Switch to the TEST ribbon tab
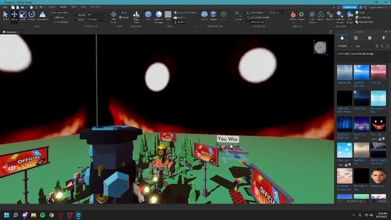 [74, 7]
